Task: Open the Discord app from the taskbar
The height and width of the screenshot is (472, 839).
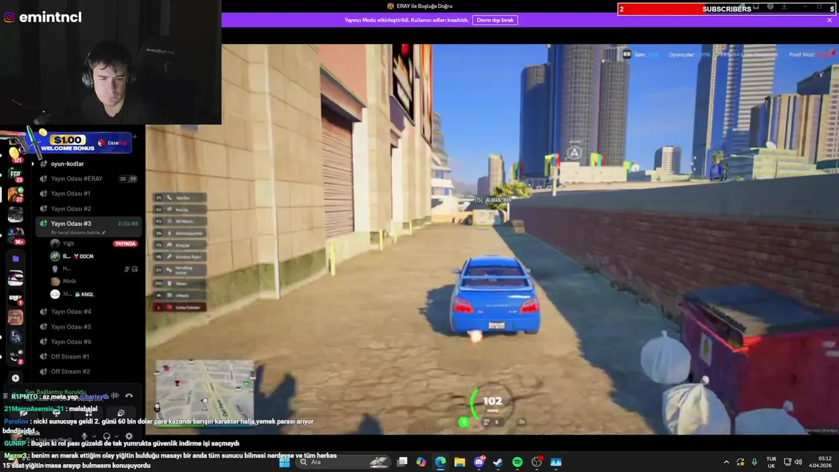Action: click(479, 462)
